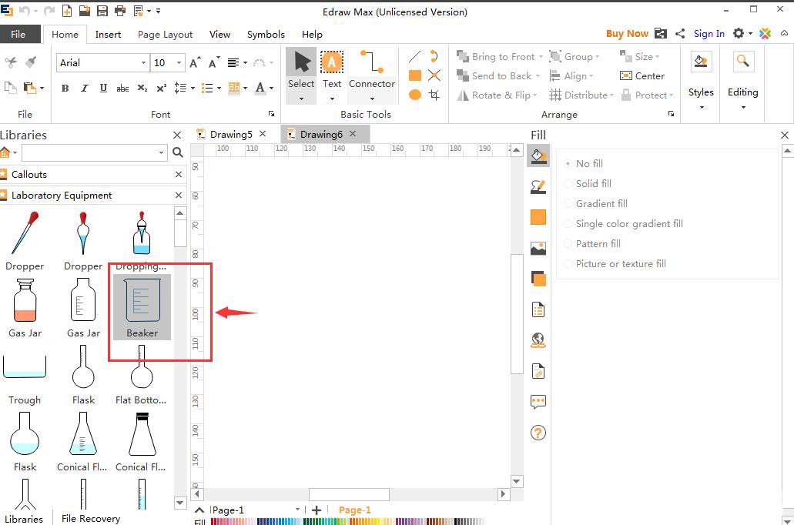Screen dimensions: 794x525
Task: Open the Arial font name dropdown
Action: 143,63
